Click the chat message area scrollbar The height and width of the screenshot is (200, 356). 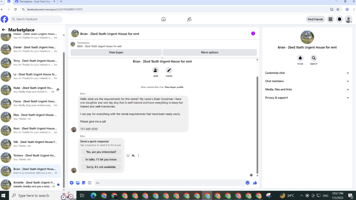(257, 125)
